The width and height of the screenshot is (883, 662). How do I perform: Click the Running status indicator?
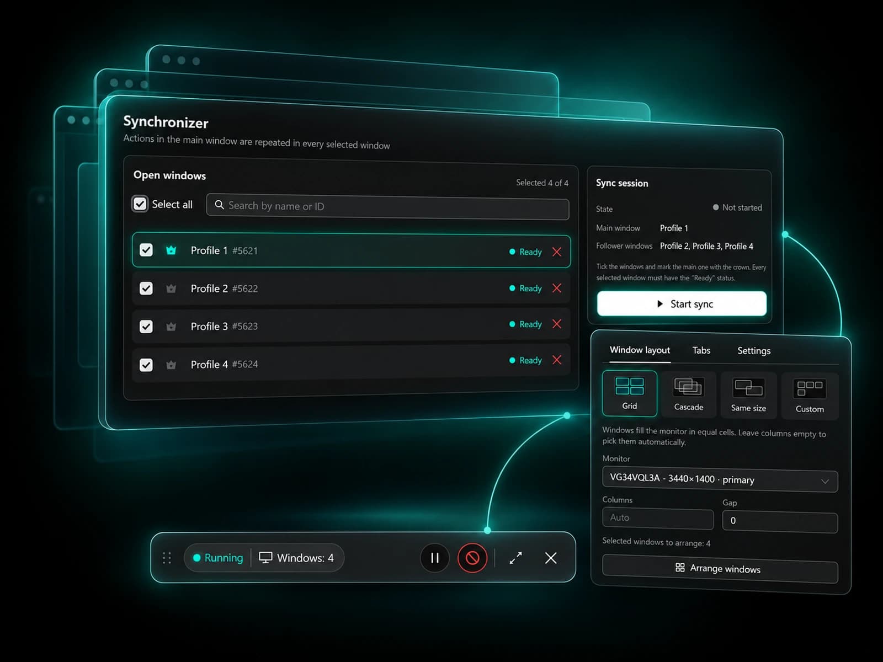coord(218,558)
